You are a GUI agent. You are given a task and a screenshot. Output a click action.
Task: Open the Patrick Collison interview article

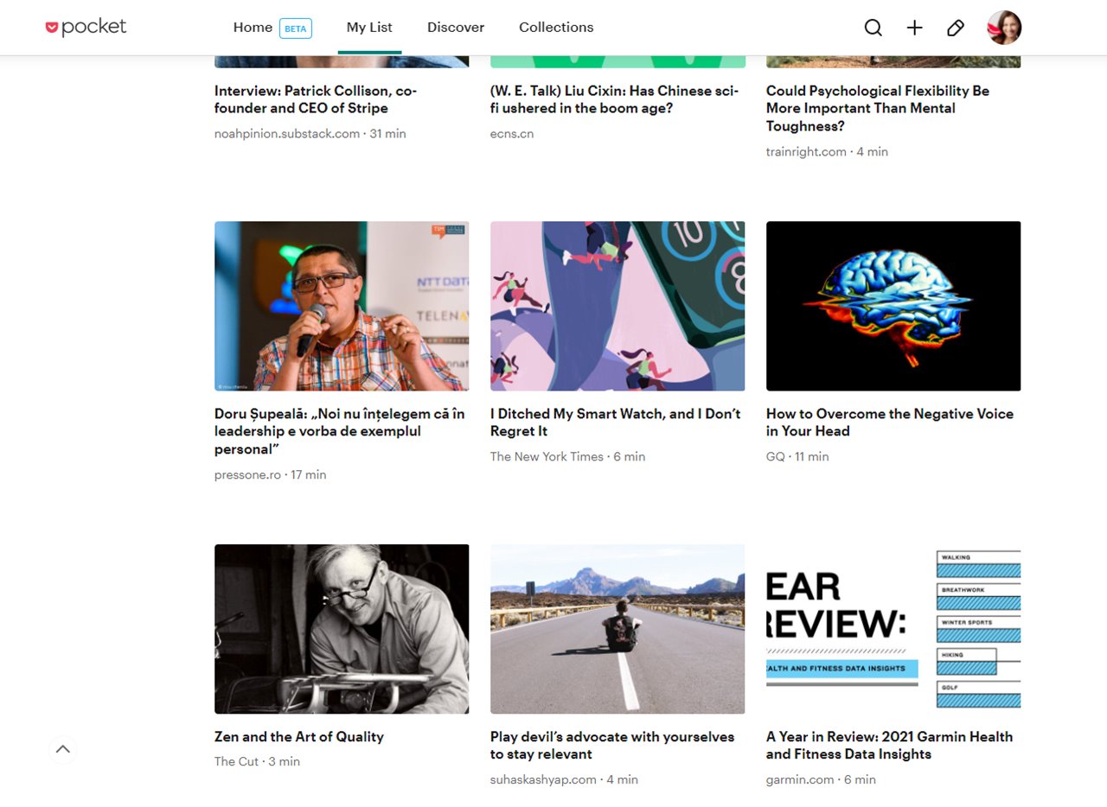point(316,99)
